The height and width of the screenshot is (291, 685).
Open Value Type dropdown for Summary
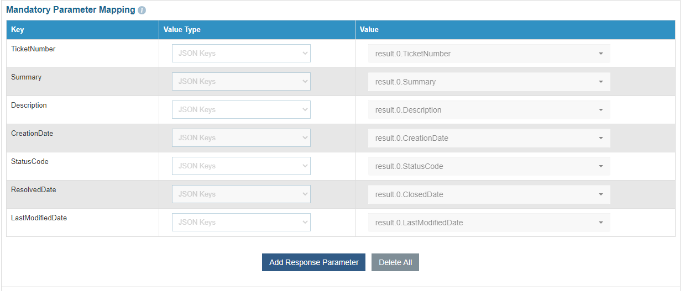(241, 82)
